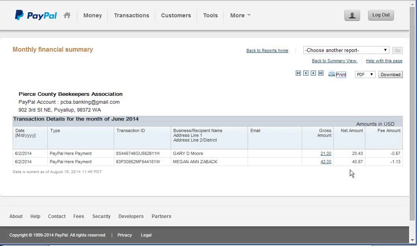Go to next report page
Viewport: 417px width, 246px height.
(x=313, y=73)
